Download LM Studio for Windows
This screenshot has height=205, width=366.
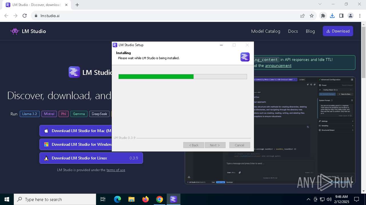76,144
